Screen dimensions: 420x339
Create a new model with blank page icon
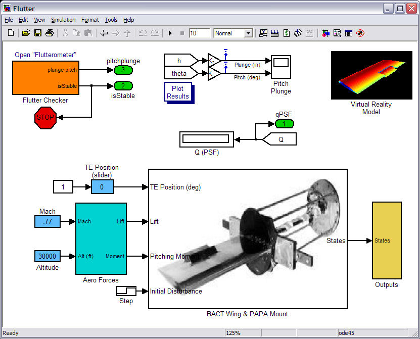pos(11,33)
